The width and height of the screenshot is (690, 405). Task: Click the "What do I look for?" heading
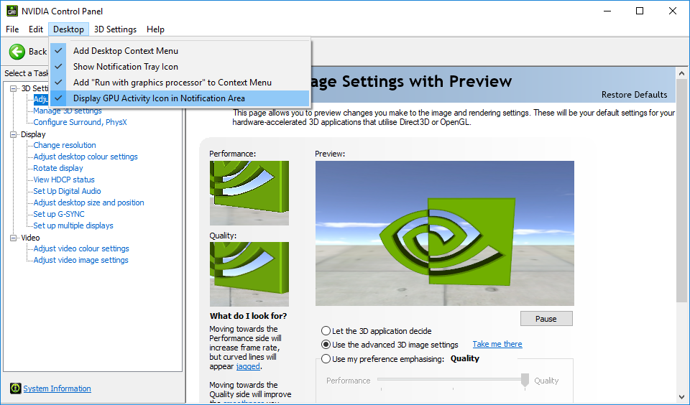(248, 316)
